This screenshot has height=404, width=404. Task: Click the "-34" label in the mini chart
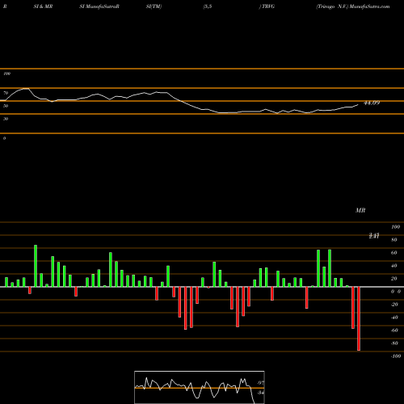click(260, 393)
